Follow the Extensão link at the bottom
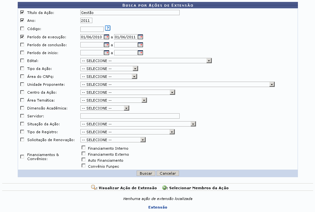 [157, 207]
